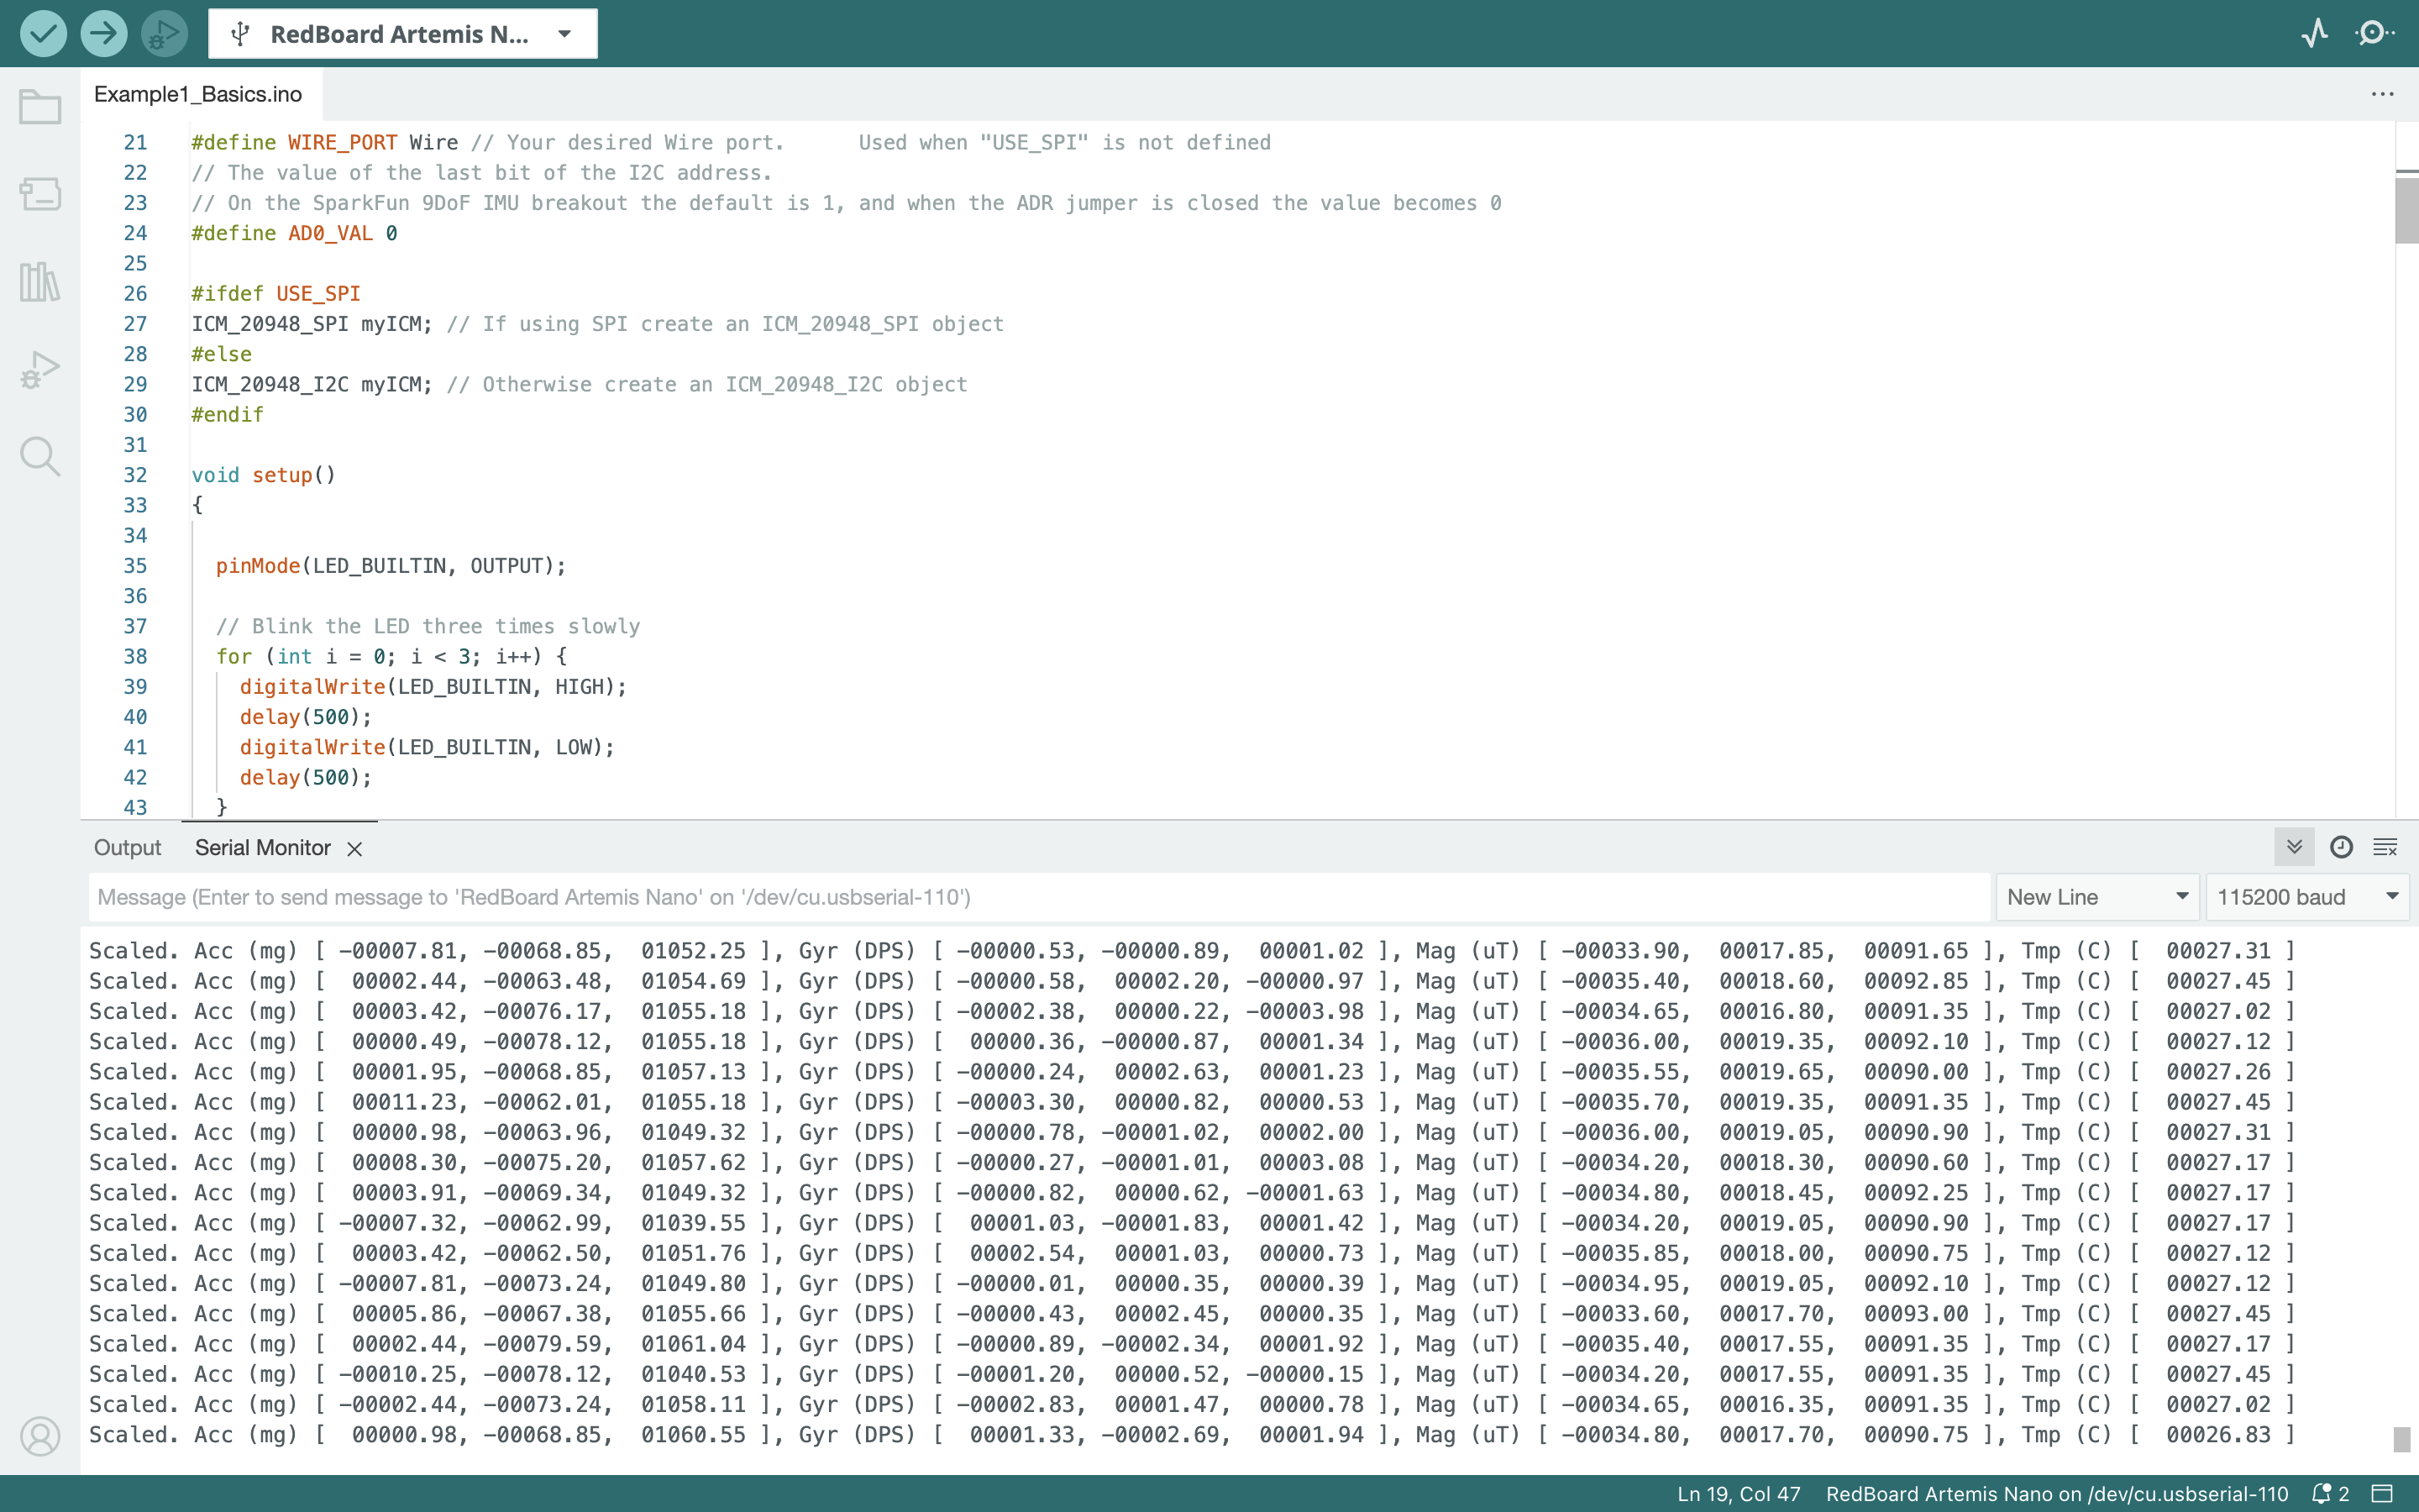The height and width of the screenshot is (1512, 2419).
Task: Open the editor tab more options ellipsis
Action: [x=2382, y=94]
